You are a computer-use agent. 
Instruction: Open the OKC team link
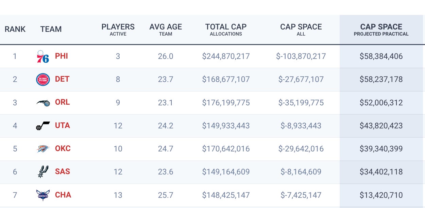(63, 148)
